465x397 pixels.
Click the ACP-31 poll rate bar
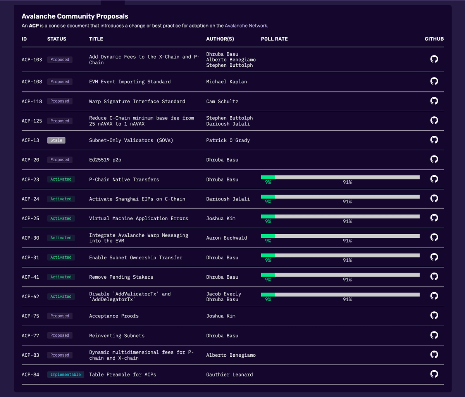(x=340, y=255)
